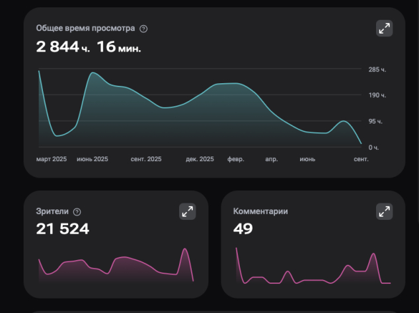
Task: Select the апр. axis label
Action: (x=272, y=159)
